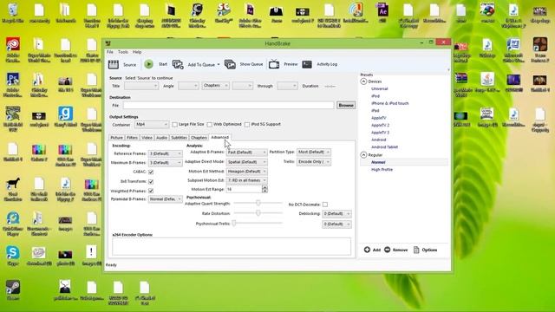Switch to the Audio tab
The image size is (555, 312).
pos(162,138)
